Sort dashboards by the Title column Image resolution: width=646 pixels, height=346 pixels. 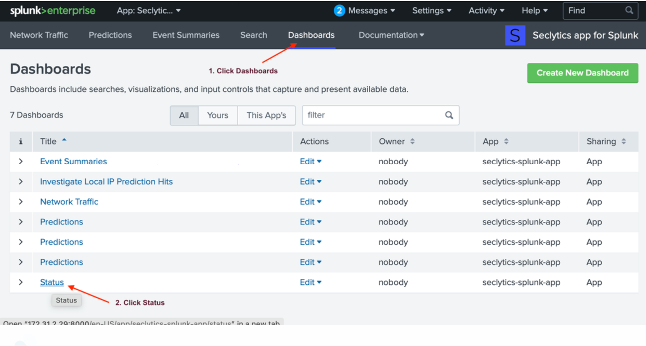[53, 141]
